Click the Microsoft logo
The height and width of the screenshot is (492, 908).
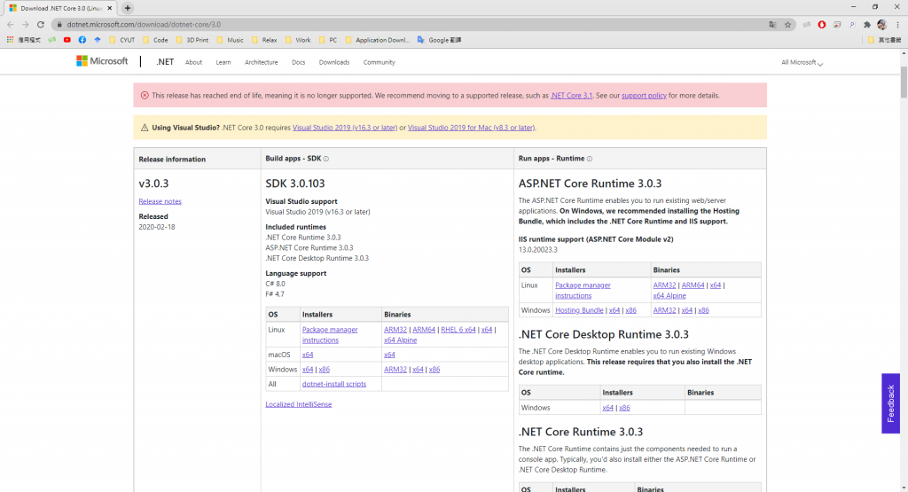click(102, 61)
